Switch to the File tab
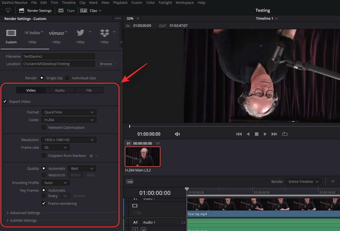Screen dimensions: 340x231 [89, 90]
